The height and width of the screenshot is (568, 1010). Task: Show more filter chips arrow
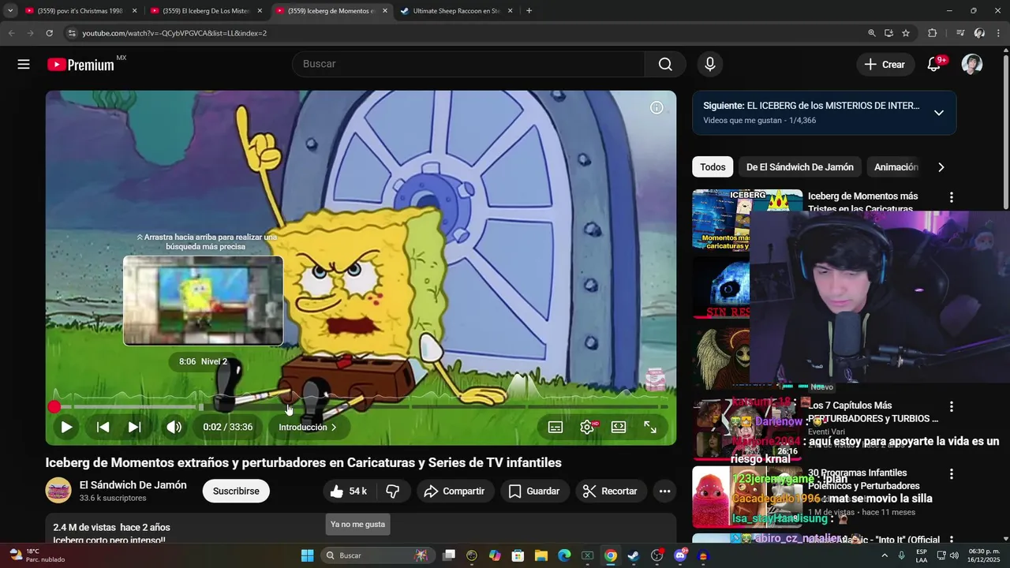[941, 167]
